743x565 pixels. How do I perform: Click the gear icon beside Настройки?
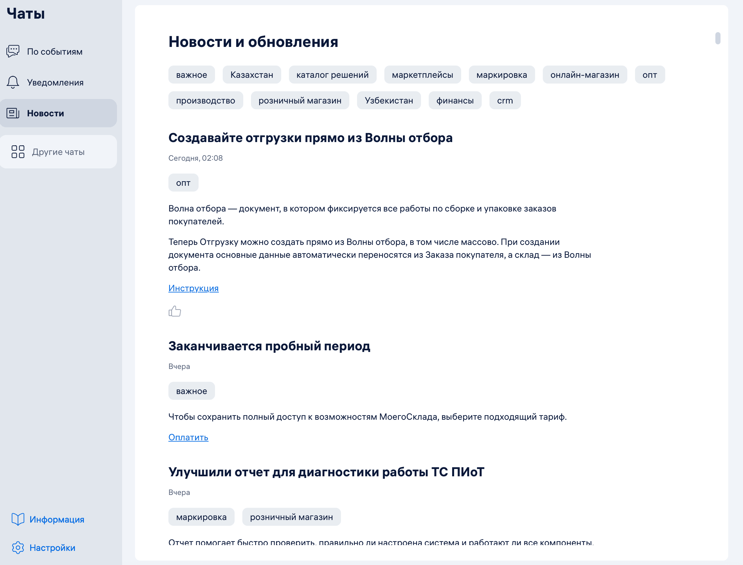[18, 548]
